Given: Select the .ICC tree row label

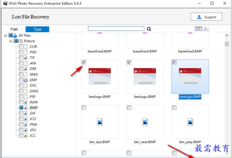Looking at the screenshot, I should click(x=32, y=136).
